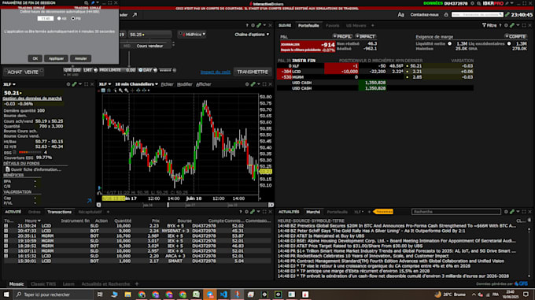This screenshot has width=535, height=300.
Task: Switch to US Movers tab
Action: coord(356,25)
